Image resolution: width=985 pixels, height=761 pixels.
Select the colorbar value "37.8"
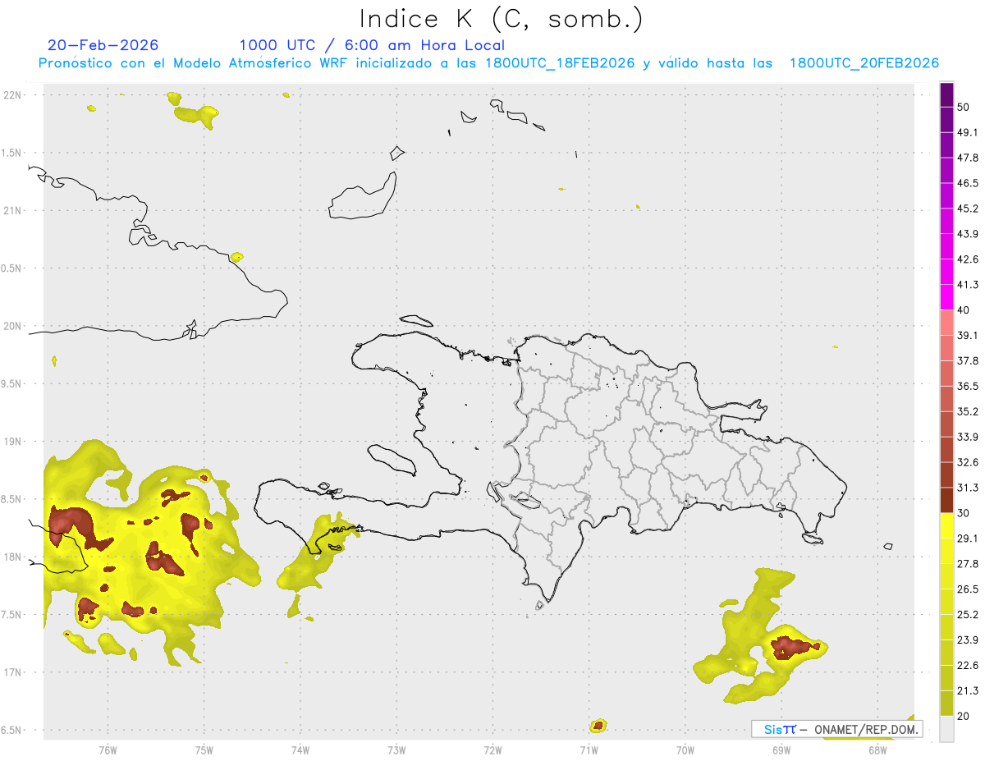[x=968, y=360]
